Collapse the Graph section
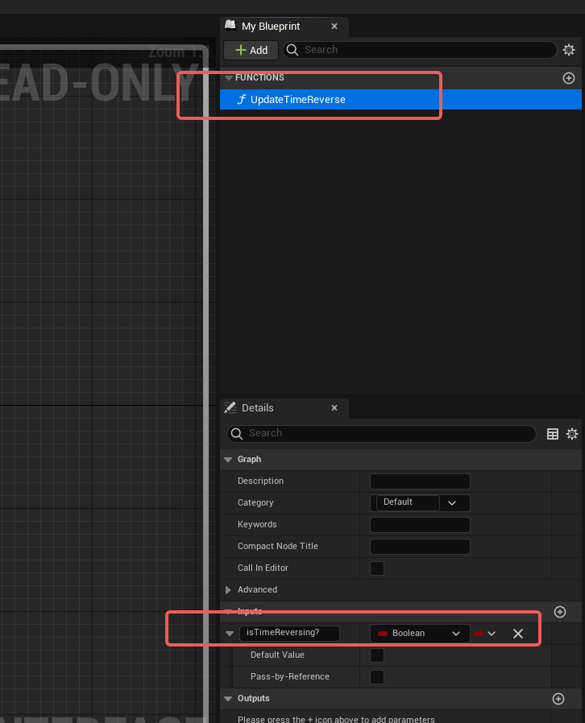 pos(228,460)
